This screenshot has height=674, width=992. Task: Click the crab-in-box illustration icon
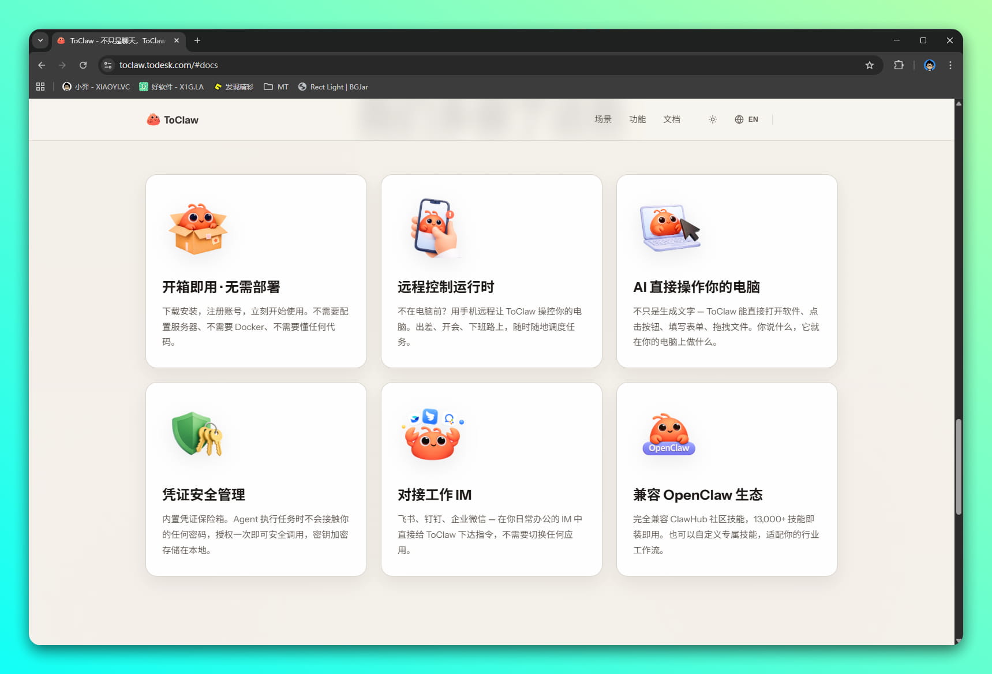(x=198, y=229)
